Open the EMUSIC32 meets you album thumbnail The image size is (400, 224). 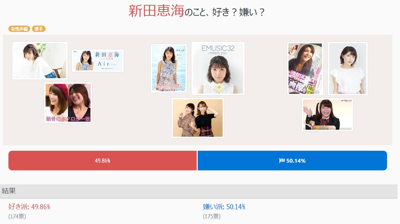[218, 68]
